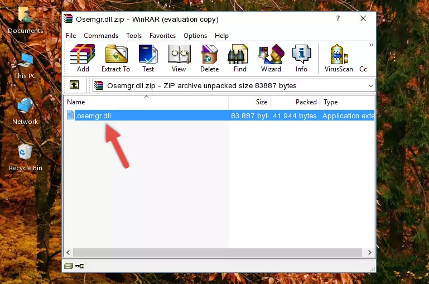429x284 pixels.
Task: Click the horizontal scrollbar track
Action: [x=218, y=252]
